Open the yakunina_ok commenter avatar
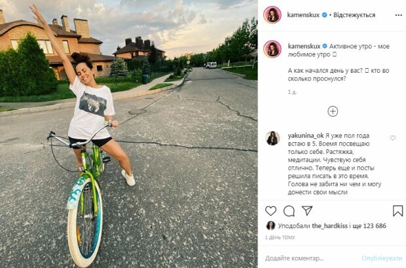Image resolution: width=406 pixels, height=268 pixels. [272, 138]
